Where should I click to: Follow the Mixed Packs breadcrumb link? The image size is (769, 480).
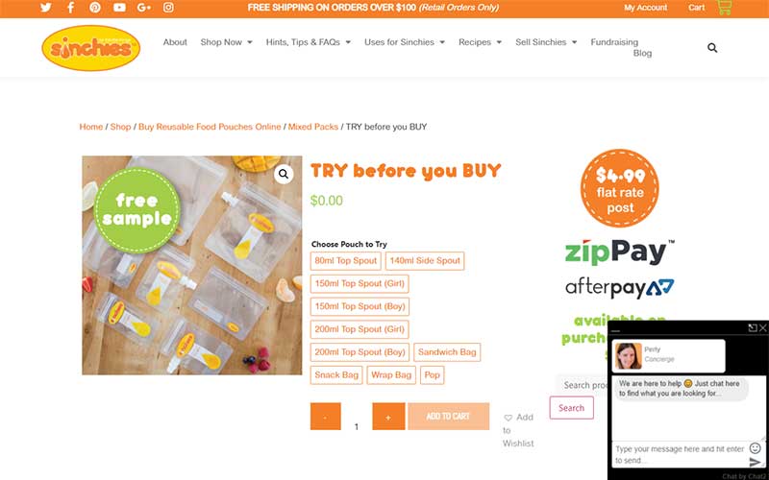[x=313, y=127]
